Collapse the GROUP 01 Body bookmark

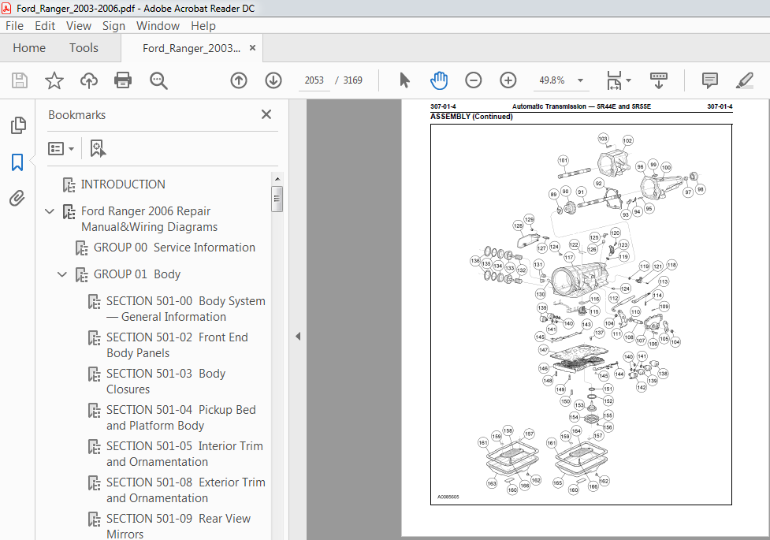pyautogui.click(x=62, y=274)
